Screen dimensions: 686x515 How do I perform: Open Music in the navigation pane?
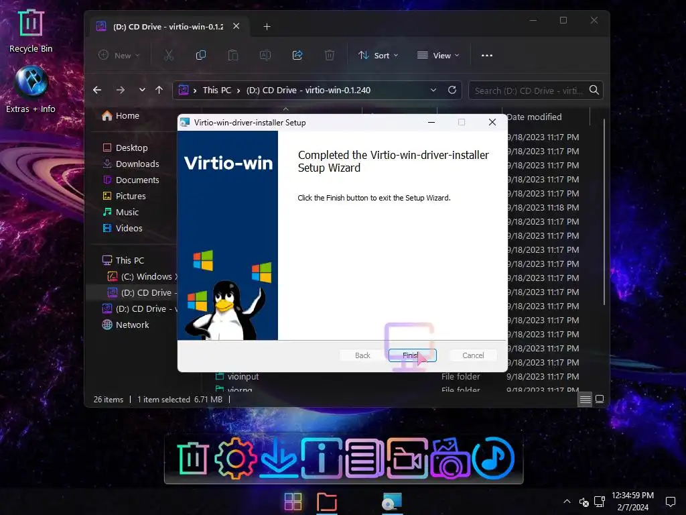[121, 213]
